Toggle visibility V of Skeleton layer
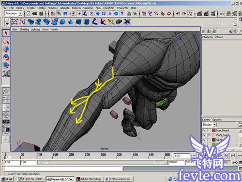 click(204, 140)
